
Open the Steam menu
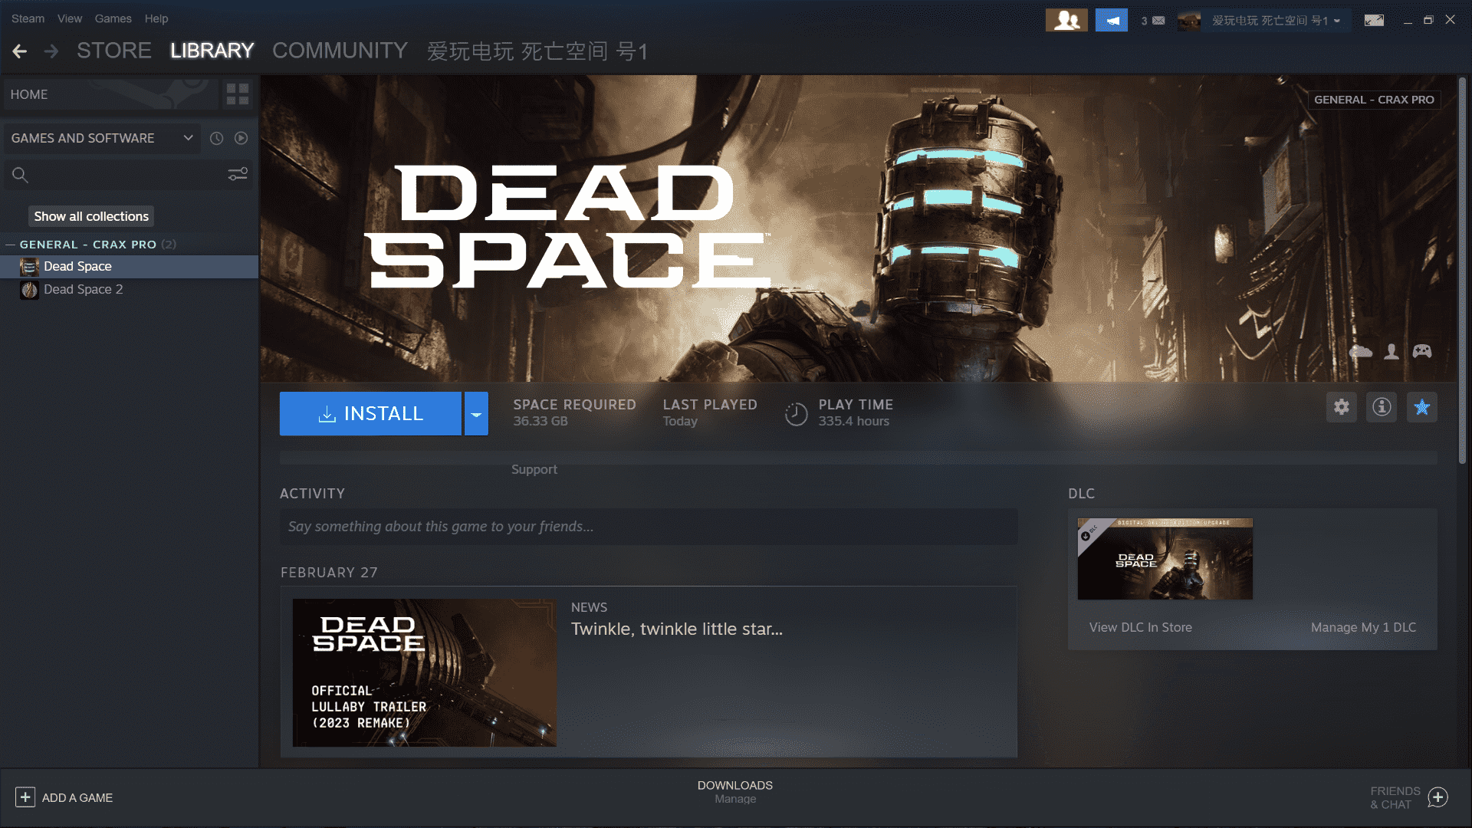(x=28, y=18)
